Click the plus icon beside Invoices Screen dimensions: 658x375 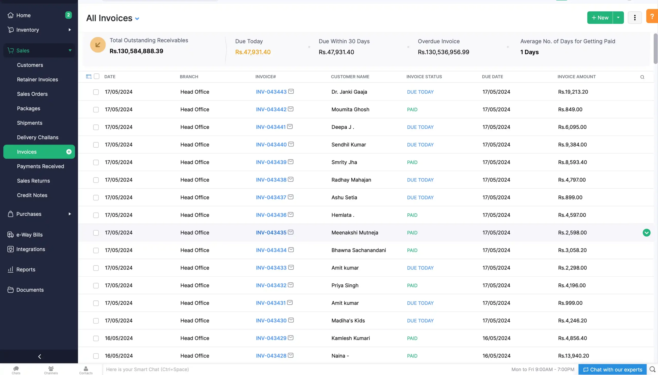[69, 152]
